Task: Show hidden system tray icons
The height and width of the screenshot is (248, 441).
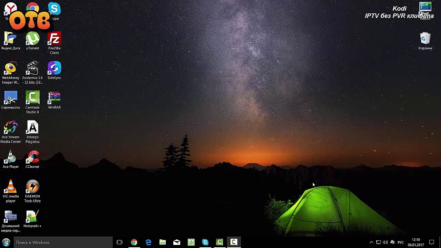Action: [x=371, y=242]
